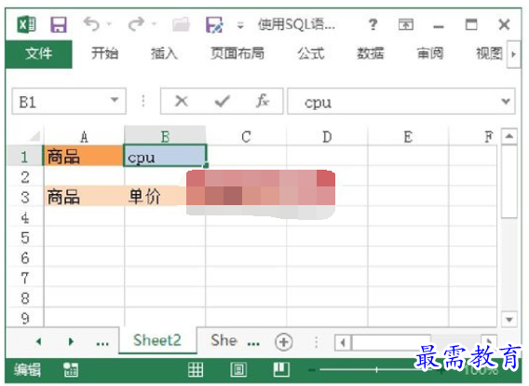The image size is (529, 386).
Task: Select row 1 header
Action: pos(24,157)
